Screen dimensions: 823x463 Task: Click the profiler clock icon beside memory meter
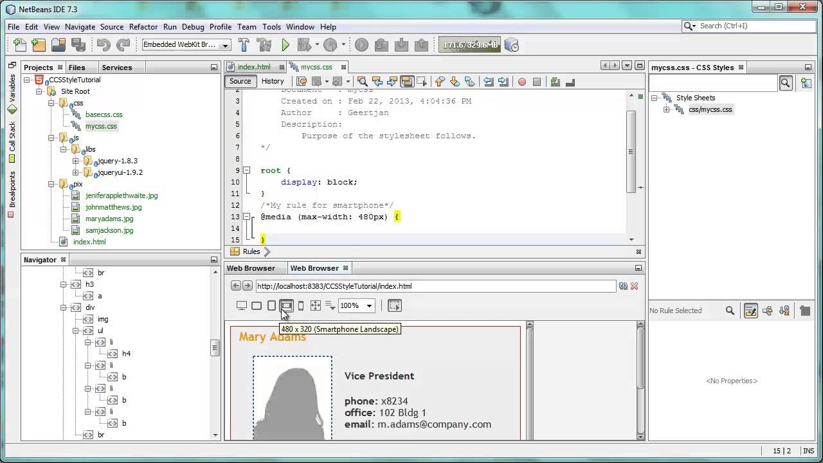[512, 45]
